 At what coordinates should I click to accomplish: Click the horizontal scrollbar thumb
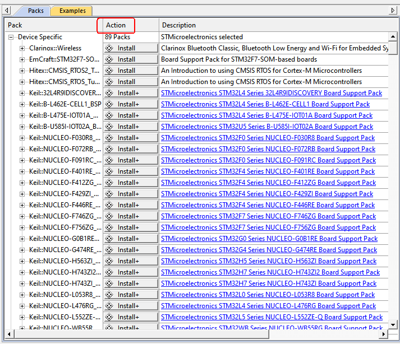(x=141, y=334)
